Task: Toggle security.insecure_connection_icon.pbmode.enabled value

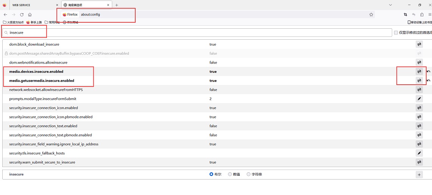Action: tap(419, 117)
